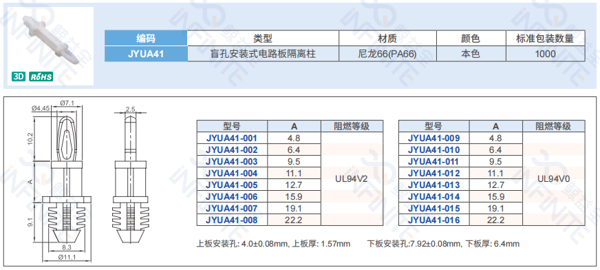Open model JYUA41-012
This screenshot has width=600, height=270.
434,173
